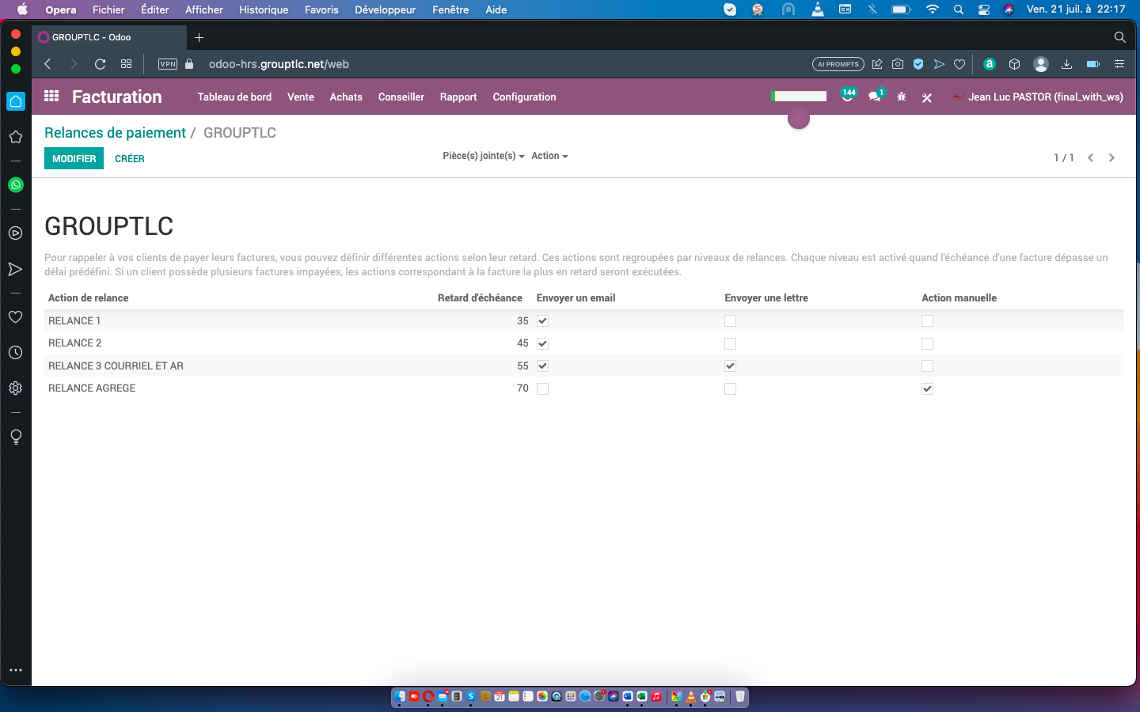Open Opera sidebar history clock icon
Viewport: 1140px width, 712px height.
click(x=15, y=353)
